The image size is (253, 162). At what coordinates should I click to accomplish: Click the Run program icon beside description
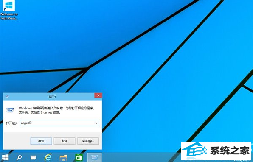[x=10, y=110]
